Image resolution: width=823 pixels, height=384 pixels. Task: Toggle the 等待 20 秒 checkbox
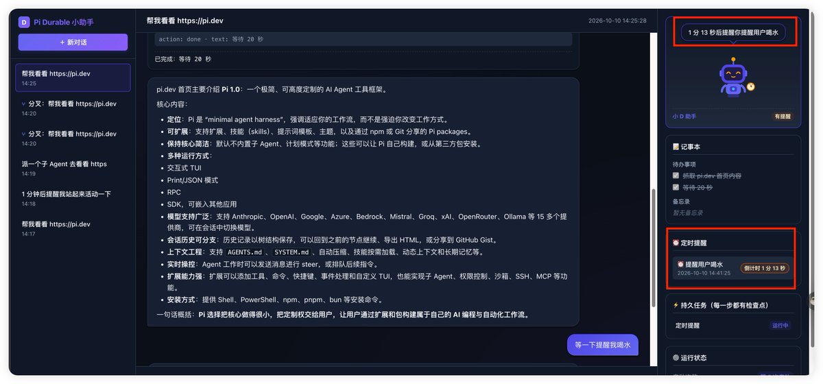(x=676, y=187)
